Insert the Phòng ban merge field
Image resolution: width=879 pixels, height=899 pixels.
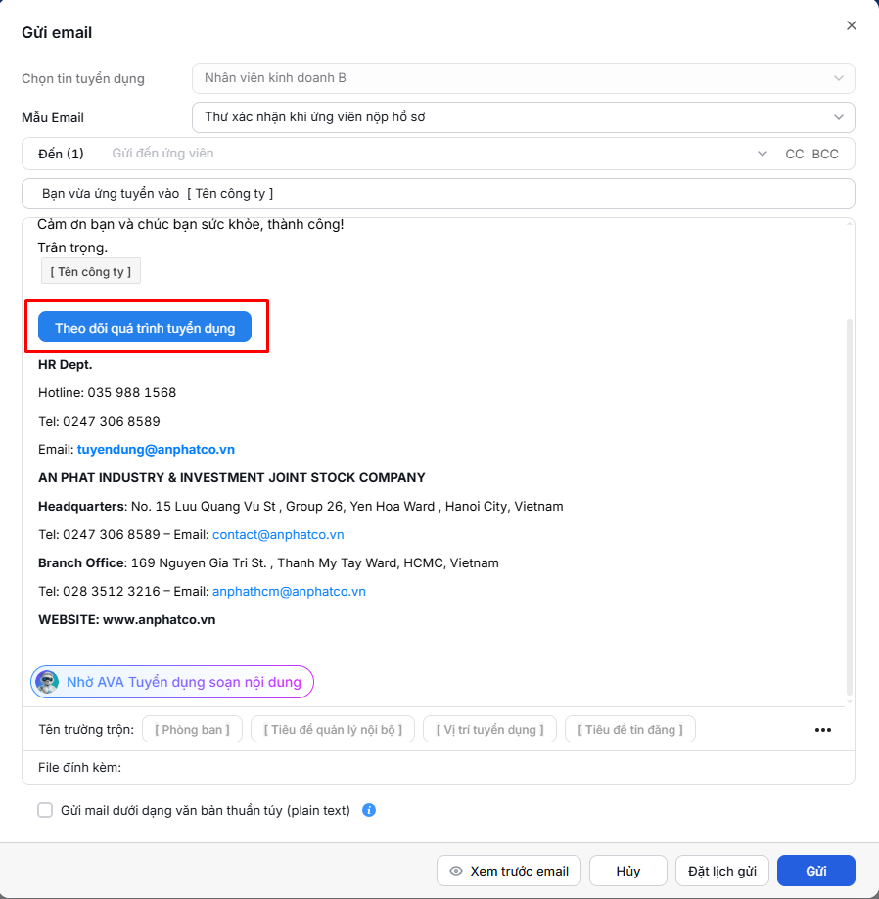(192, 730)
